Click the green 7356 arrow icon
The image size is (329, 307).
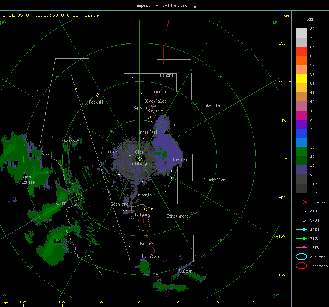301,238
